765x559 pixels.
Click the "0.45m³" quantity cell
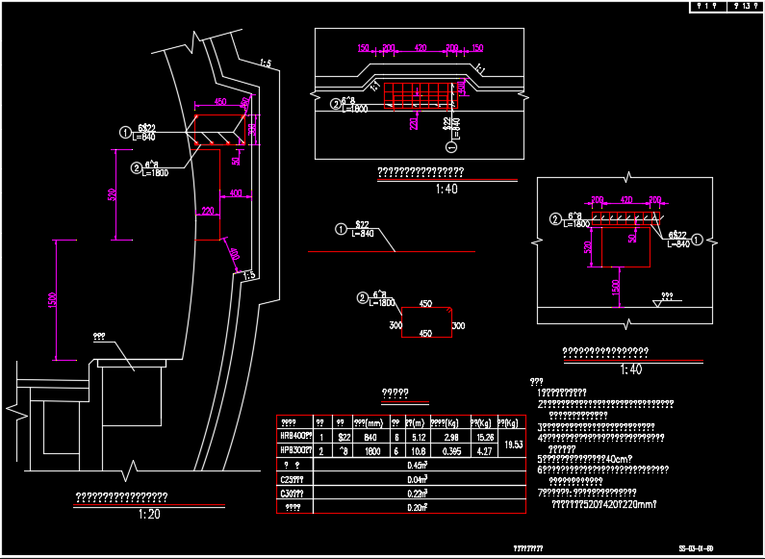(x=418, y=465)
